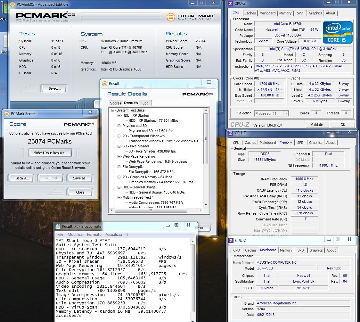Open the Visualizza menu in Notepad
The image size is (360, 322).
click(114, 235)
